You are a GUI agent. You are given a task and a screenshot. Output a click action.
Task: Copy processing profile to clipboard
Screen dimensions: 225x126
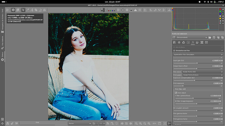(218, 37)
